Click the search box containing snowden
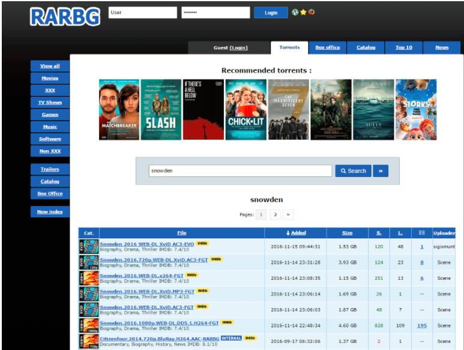Viewport: 464px width, 350px height. [240, 170]
